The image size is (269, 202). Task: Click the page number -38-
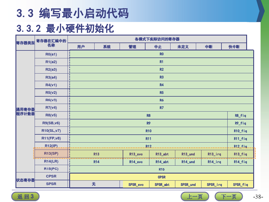click(258, 197)
